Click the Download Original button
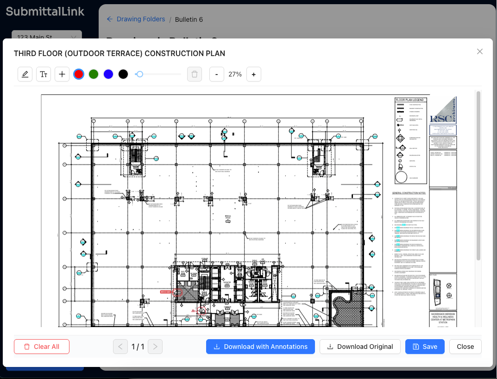 [360, 346]
